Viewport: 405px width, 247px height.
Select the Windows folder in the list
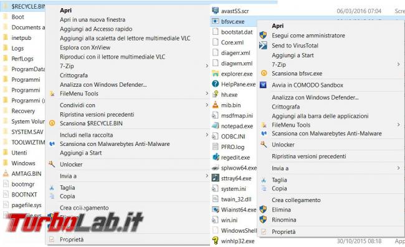click(x=23, y=163)
